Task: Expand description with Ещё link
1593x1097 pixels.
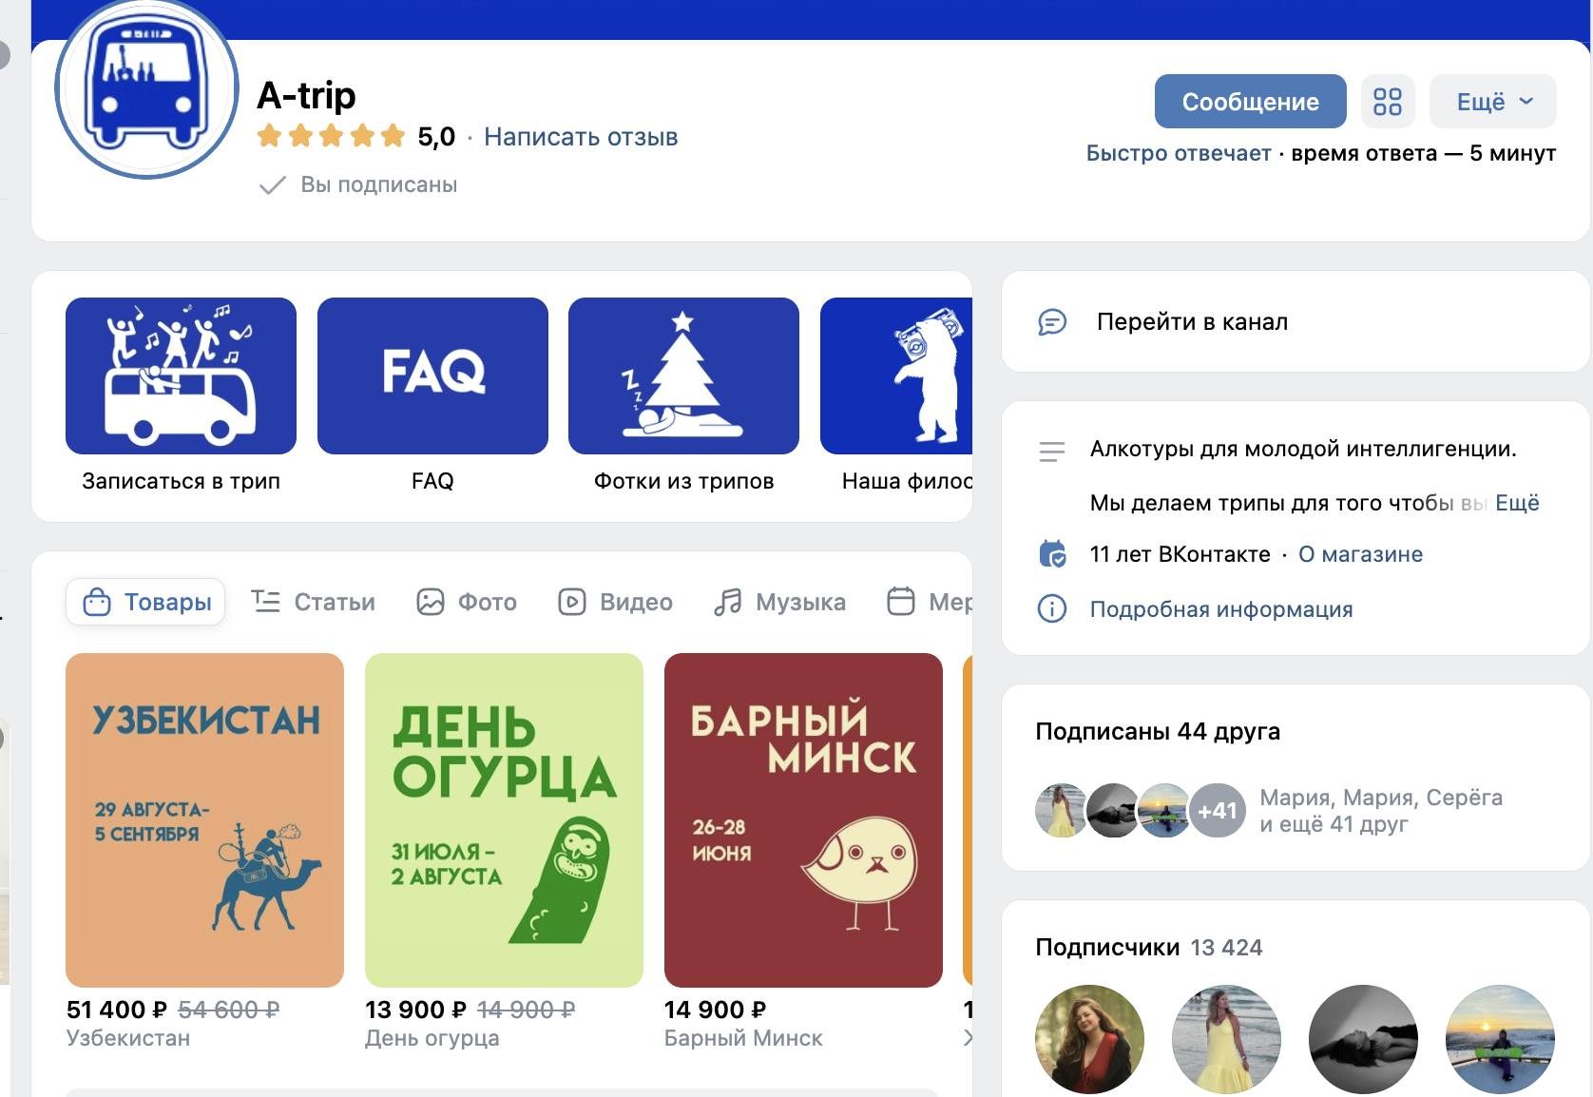Action: (1517, 503)
